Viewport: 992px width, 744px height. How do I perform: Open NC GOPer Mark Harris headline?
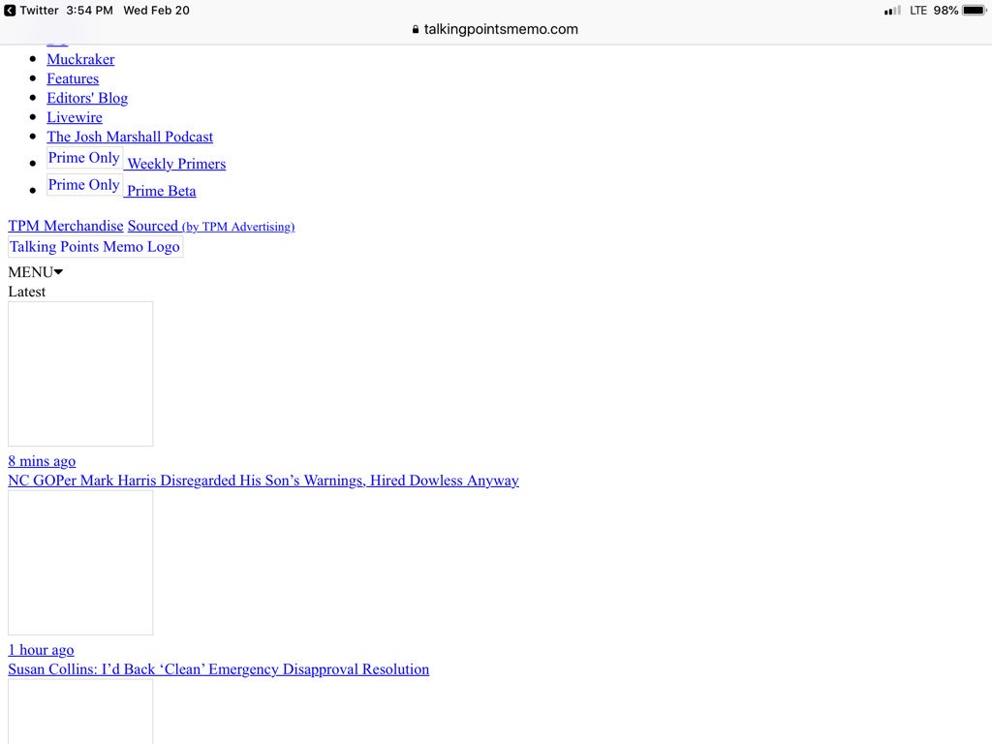click(x=263, y=480)
